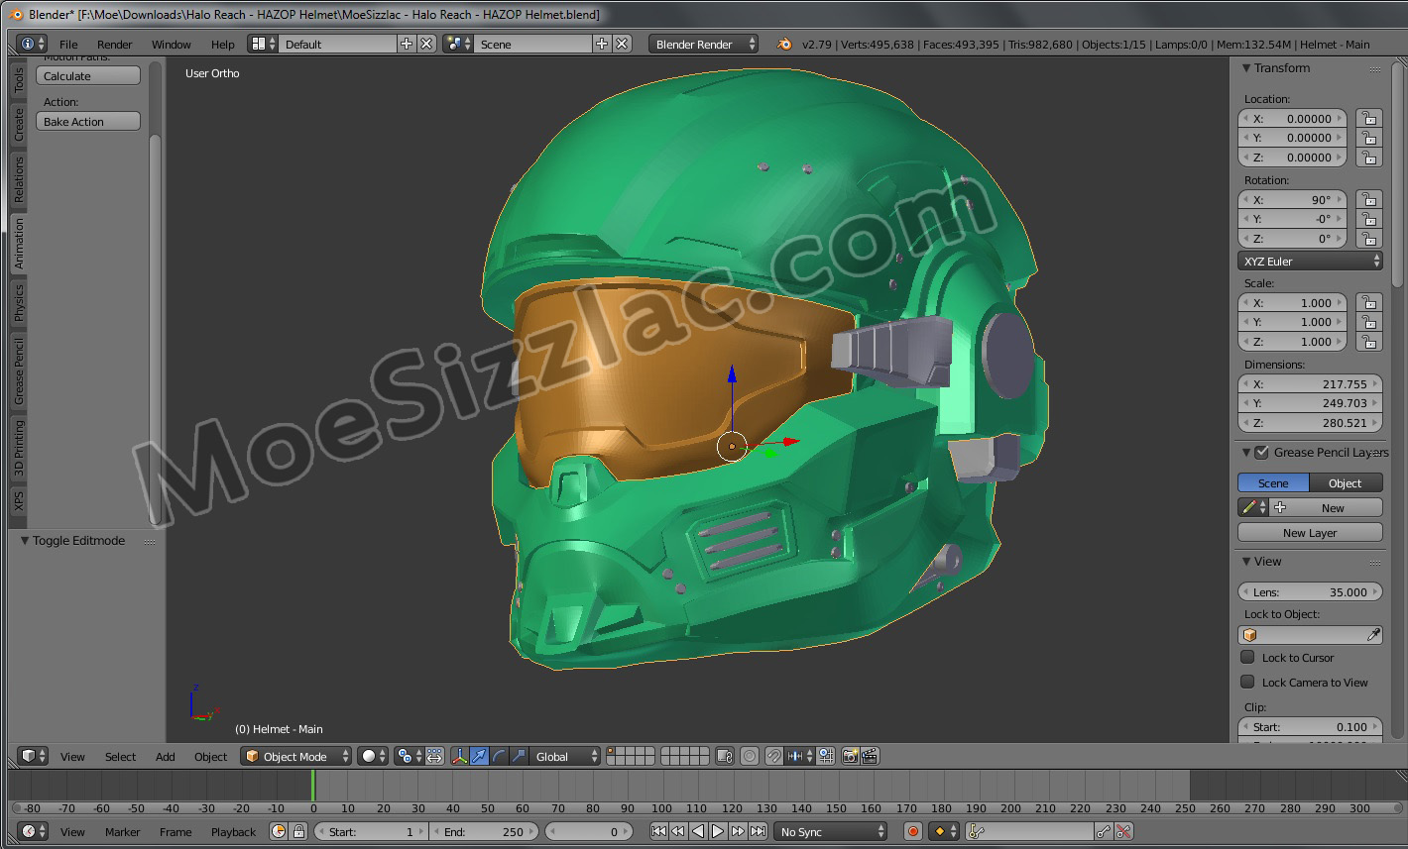Switch to the Physics tab
1408x849 pixels.
coord(18,303)
